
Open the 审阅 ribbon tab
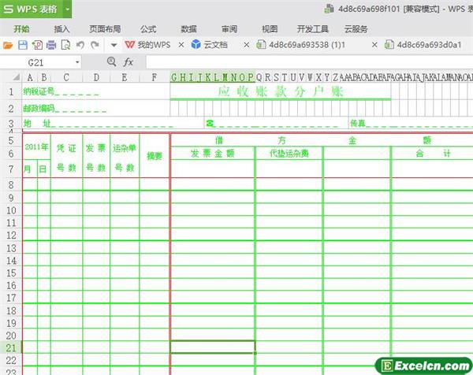229,29
